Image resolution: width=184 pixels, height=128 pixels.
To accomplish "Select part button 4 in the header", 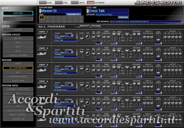I will (58, 17).
